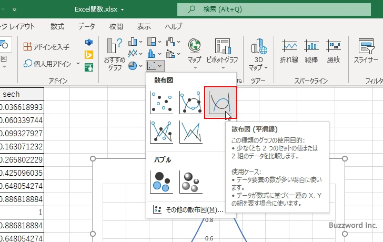Viewport: 383px width, 242px height.
Task: Expand the combo chart dropdown arrow
Action: (178, 54)
